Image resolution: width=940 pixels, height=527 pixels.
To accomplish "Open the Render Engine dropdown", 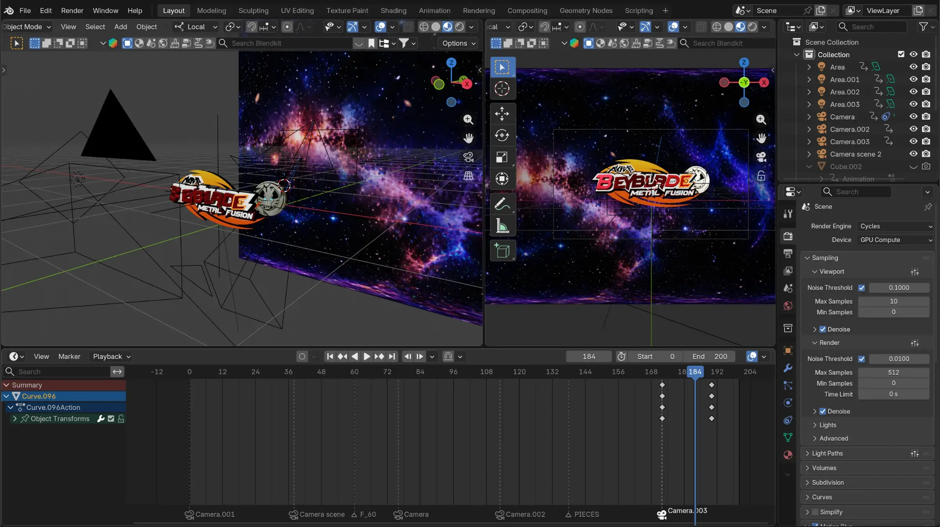I will tap(895, 226).
